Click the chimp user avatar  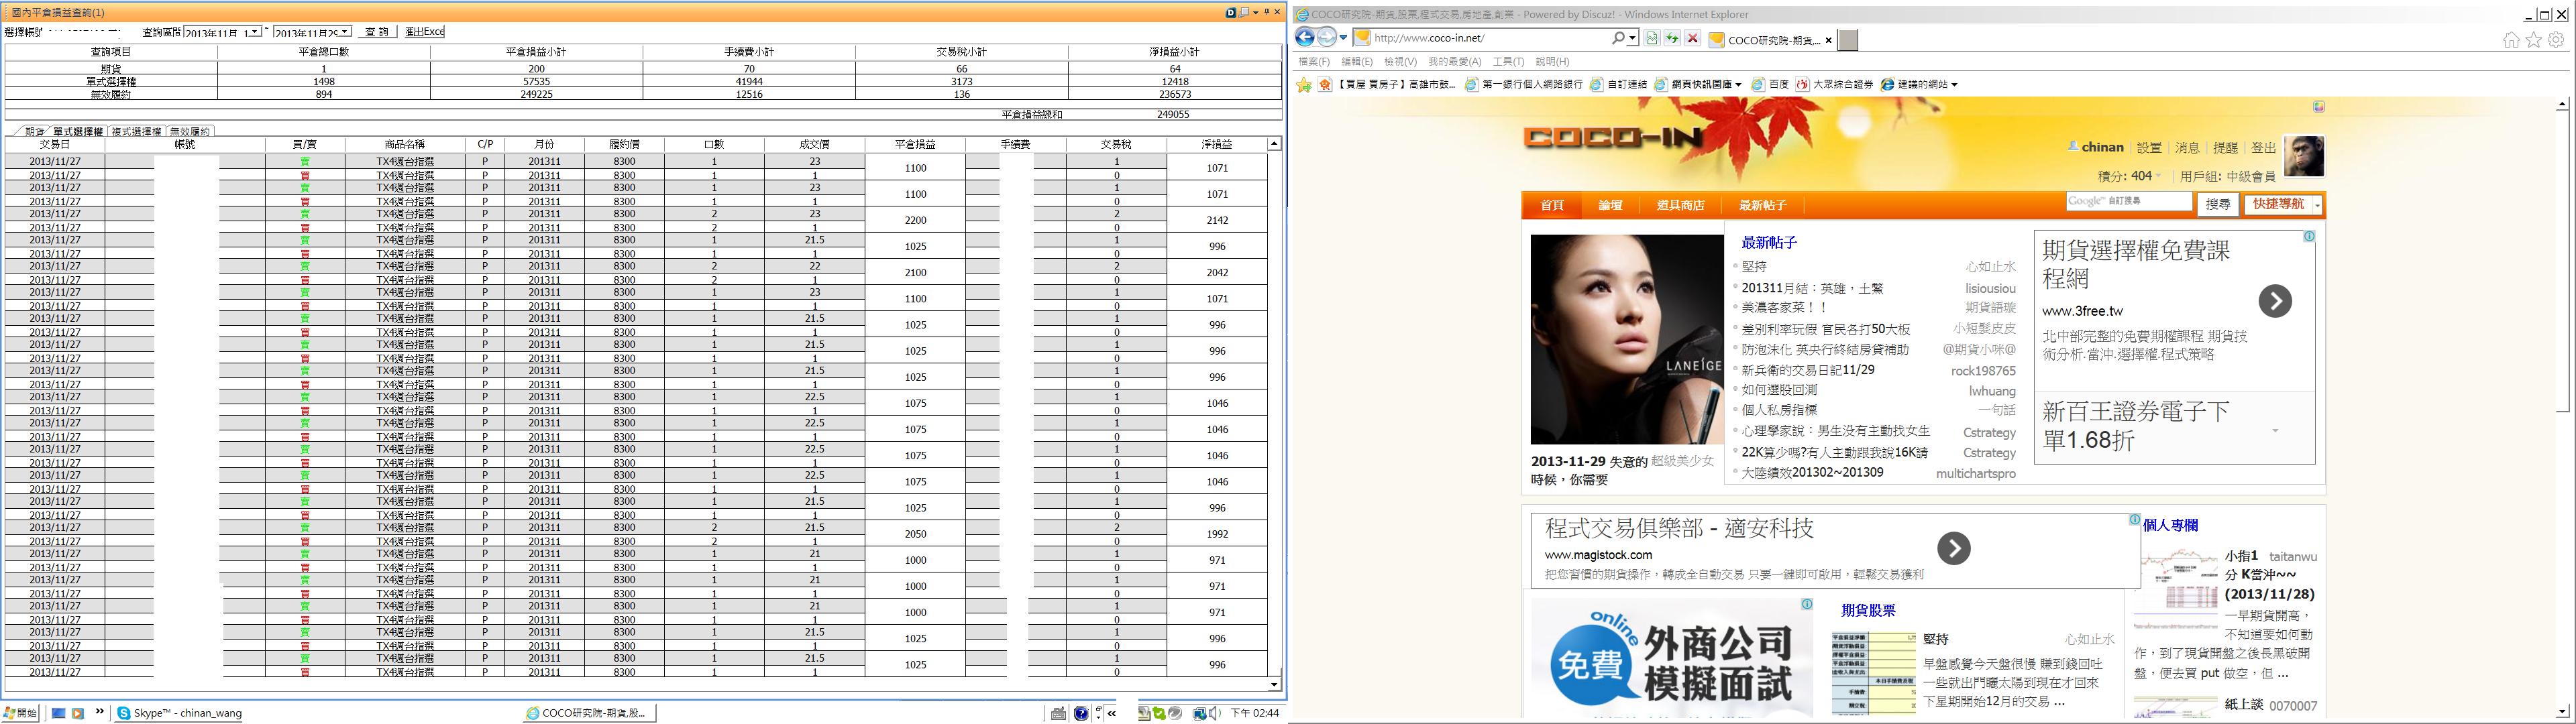[x=2304, y=156]
